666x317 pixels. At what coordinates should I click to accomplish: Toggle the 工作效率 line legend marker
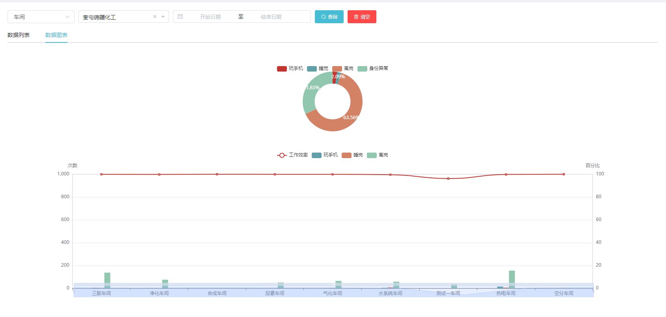[x=282, y=155]
